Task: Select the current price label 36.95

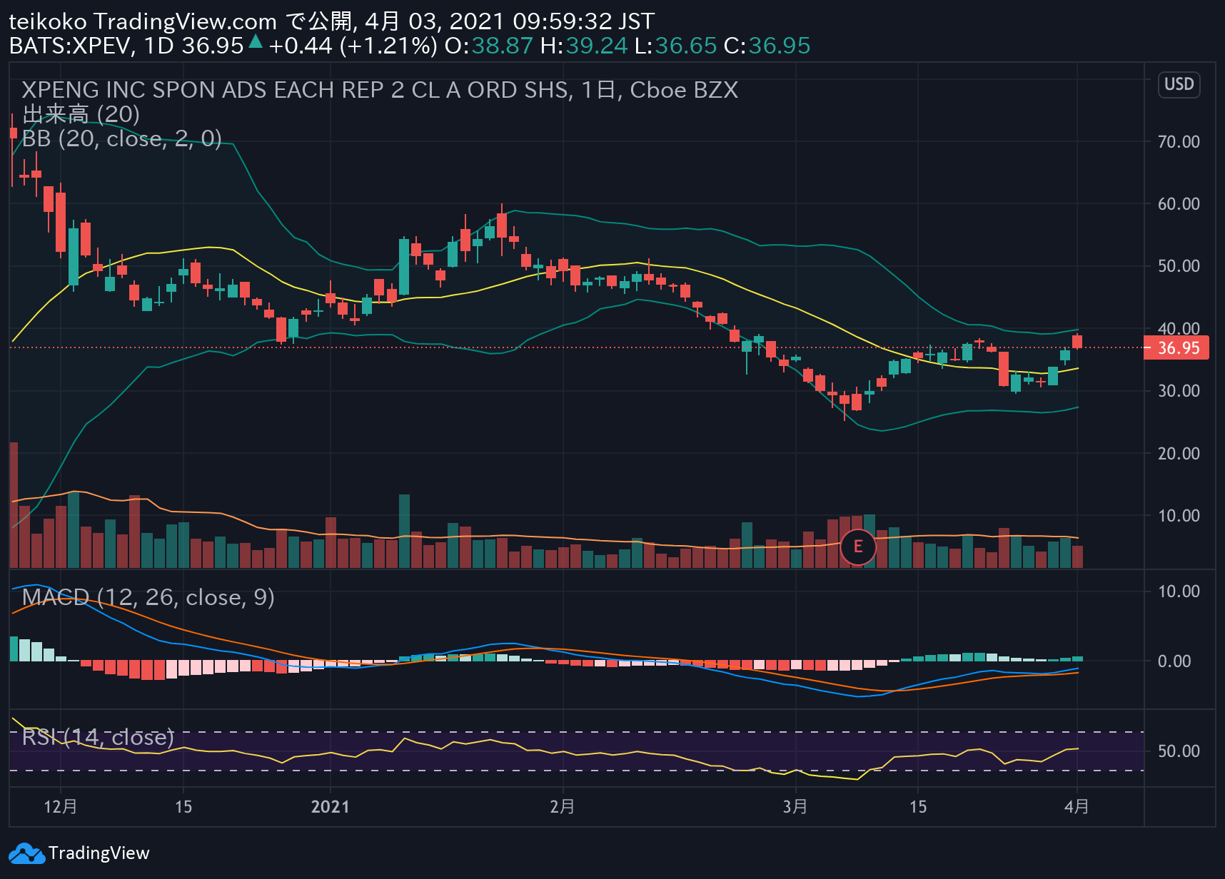Action: click(x=1177, y=348)
